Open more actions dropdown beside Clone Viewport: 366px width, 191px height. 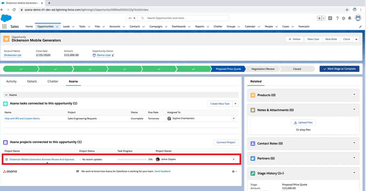(x=356, y=39)
